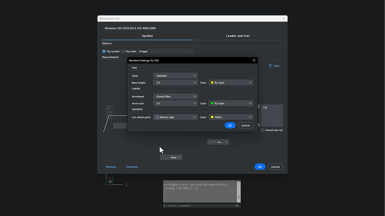Open the List attach point dropdown

176,117
